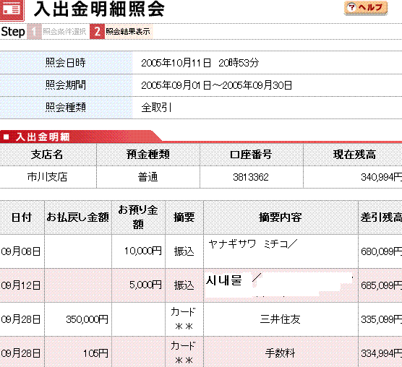Click the 10,000円 deposit amount
Screen dimensions: 402x367
(x=143, y=251)
